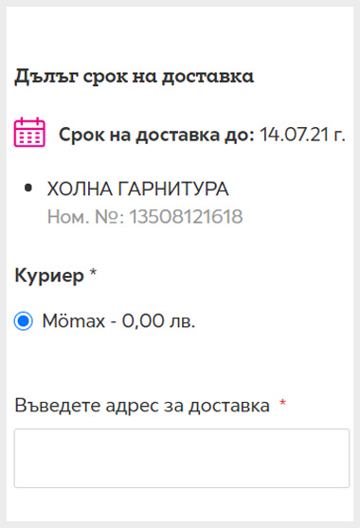Image resolution: width=360 pixels, height=528 pixels.
Task: Click the 'Mömax - 0,00 лв.' option label
Action: [118, 320]
